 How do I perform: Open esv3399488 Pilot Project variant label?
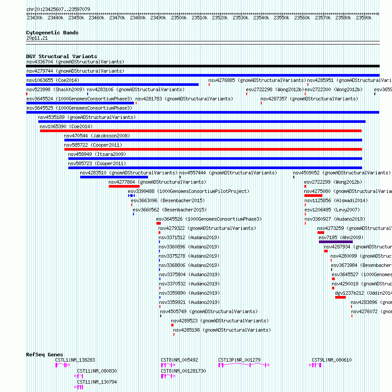(x=189, y=191)
